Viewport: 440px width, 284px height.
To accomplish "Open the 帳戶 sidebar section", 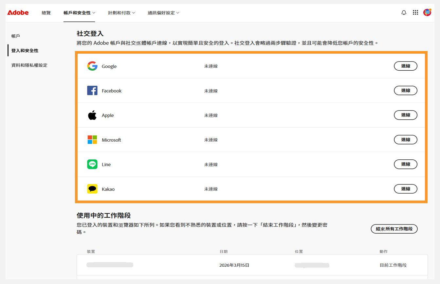I will [x=15, y=36].
